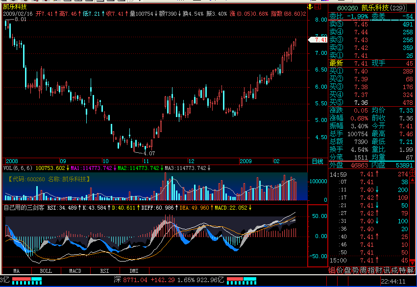417x287 pixels.
Task: Click the red crosshair circle icon beside the 14:59 trade
Action: (412, 172)
